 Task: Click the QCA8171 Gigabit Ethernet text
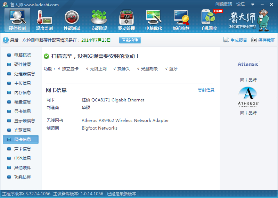click(113, 100)
